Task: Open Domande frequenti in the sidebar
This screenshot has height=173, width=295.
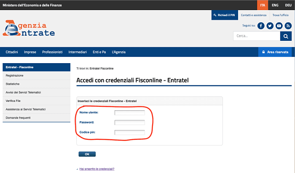Action: pos(37,118)
